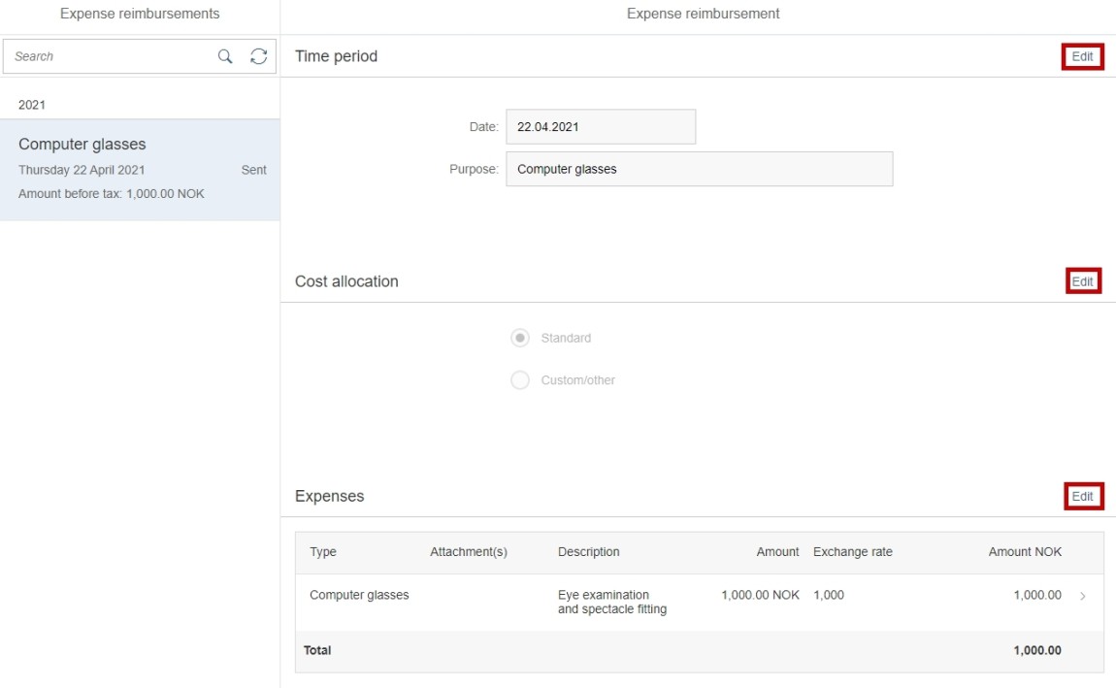The width and height of the screenshot is (1116, 688).
Task: Edit the Time period section
Action: 1083,56
